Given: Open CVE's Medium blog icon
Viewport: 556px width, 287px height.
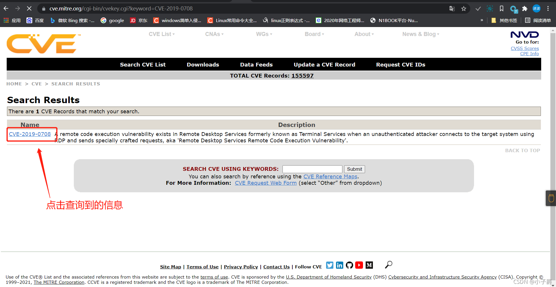Looking at the screenshot, I should click(369, 265).
